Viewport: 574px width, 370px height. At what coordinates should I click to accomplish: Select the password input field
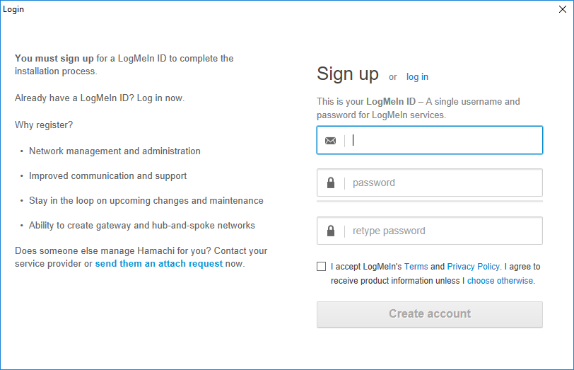coord(429,183)
